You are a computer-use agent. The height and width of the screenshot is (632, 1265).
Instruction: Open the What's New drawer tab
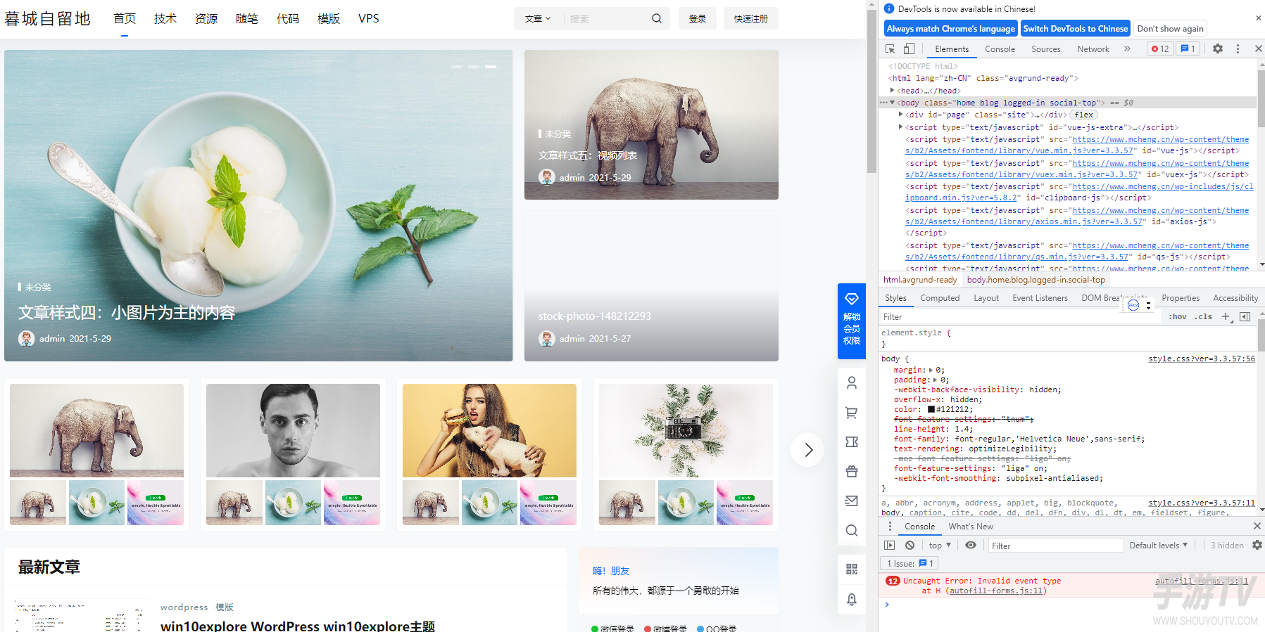click(971, 526)
